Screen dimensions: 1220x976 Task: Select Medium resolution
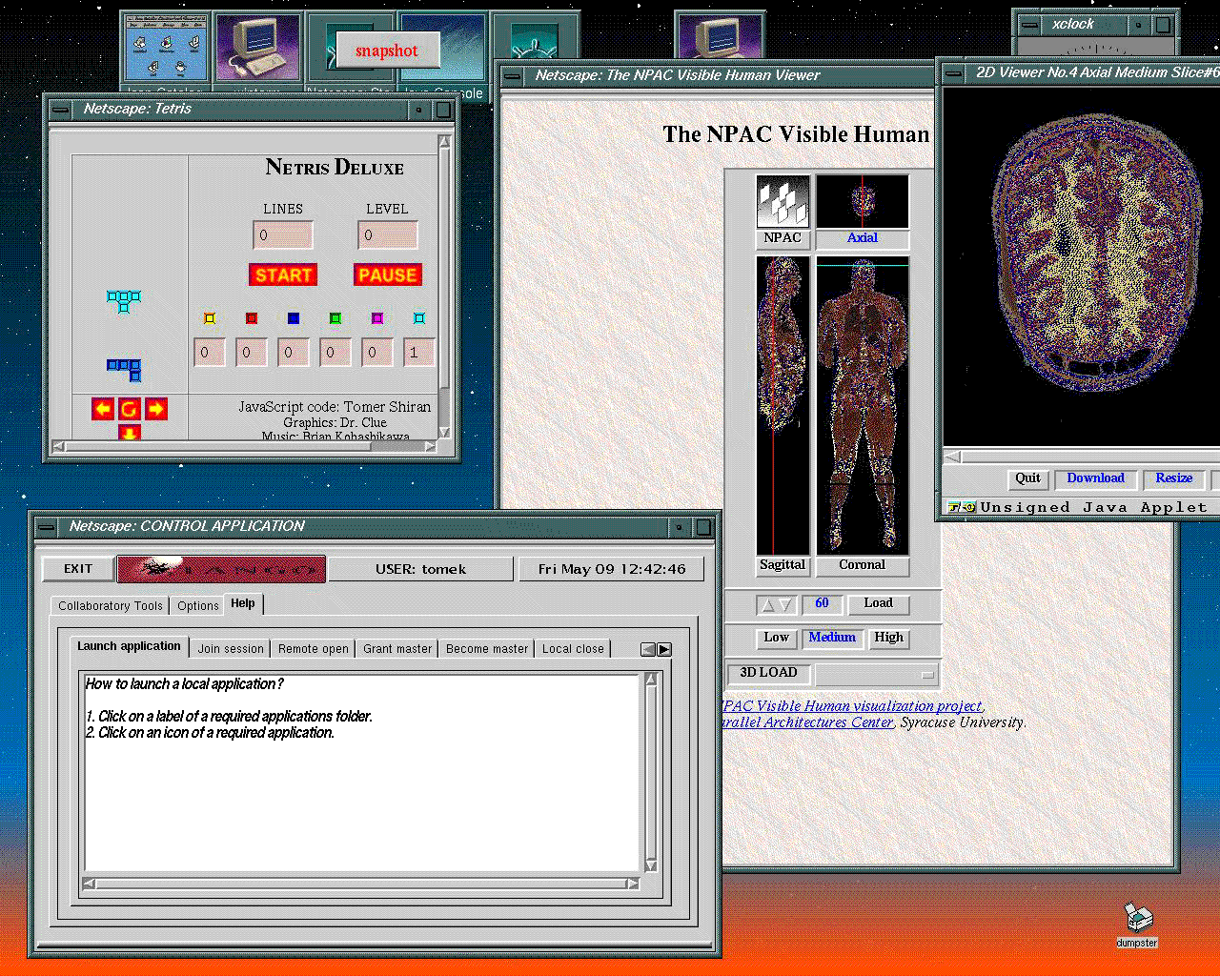click(x=832, y=638)
